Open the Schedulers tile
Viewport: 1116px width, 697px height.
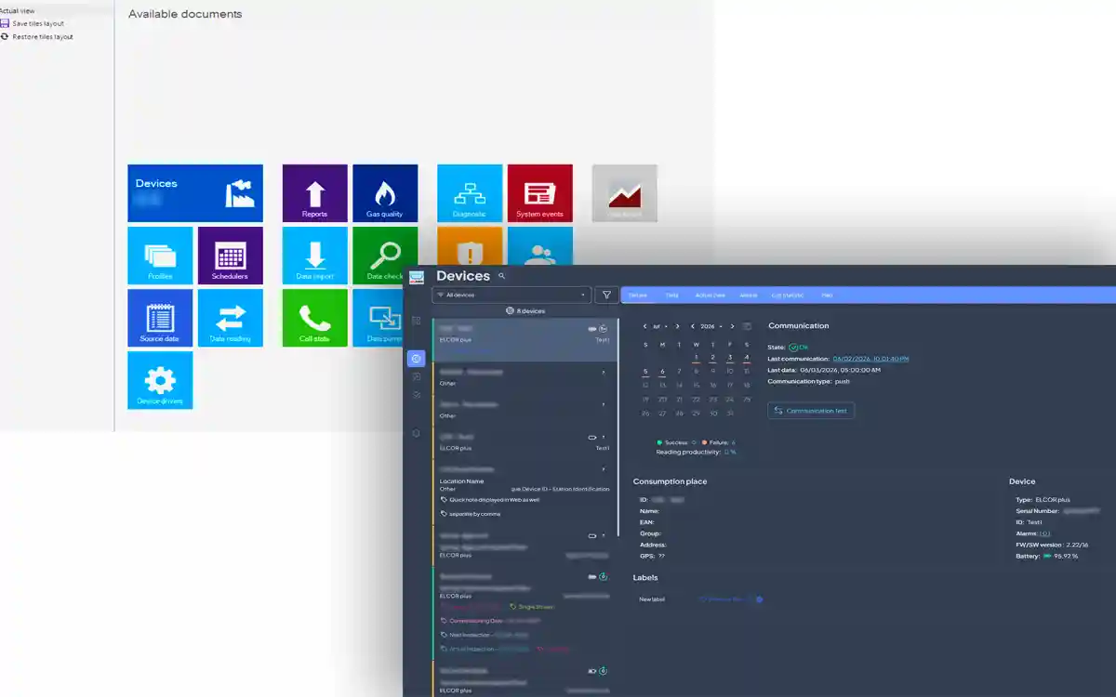tap(231, 256)
